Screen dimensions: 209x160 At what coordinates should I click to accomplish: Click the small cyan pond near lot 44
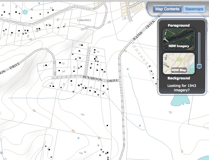pyautogui.click(x=25, y=12)
